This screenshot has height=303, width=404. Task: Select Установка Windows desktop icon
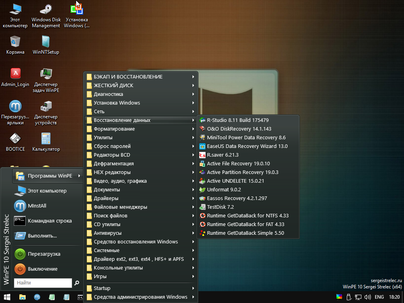[77, 15]
